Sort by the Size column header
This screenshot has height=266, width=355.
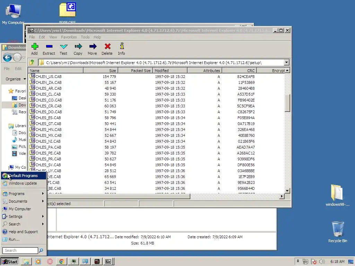click(101, 71)
